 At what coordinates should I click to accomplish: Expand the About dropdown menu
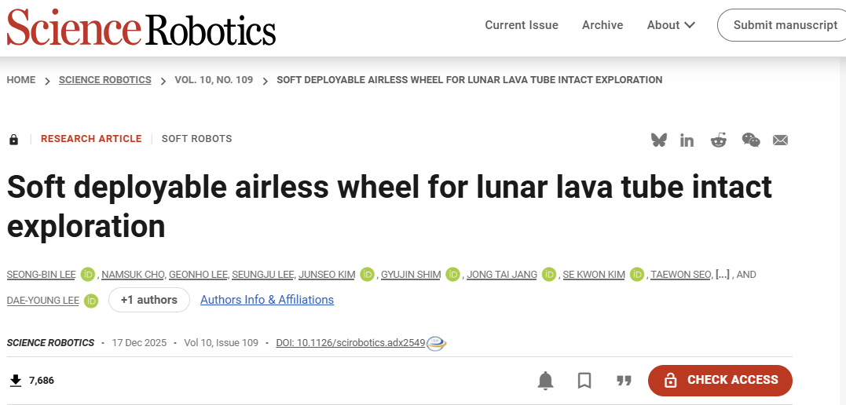[671, 25]
